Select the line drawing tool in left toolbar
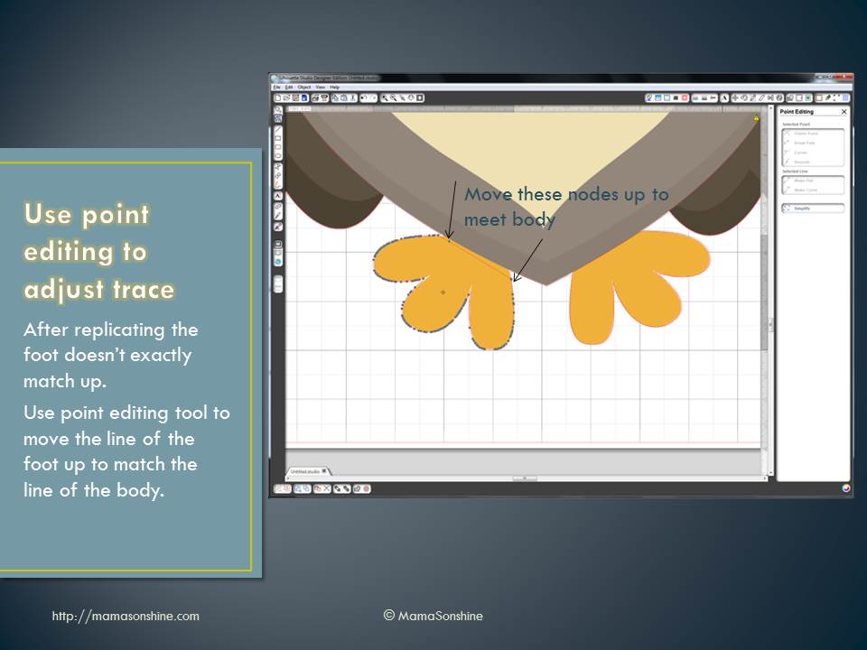Screen dimensions: 867x650 click(278, 129)
